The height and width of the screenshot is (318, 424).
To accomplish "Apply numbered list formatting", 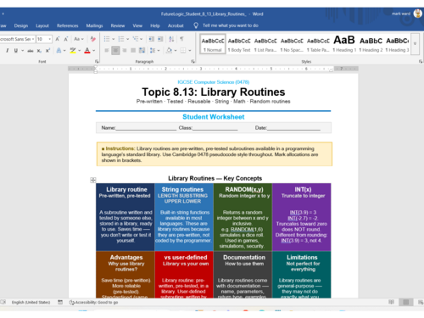I will pos(121,39).
